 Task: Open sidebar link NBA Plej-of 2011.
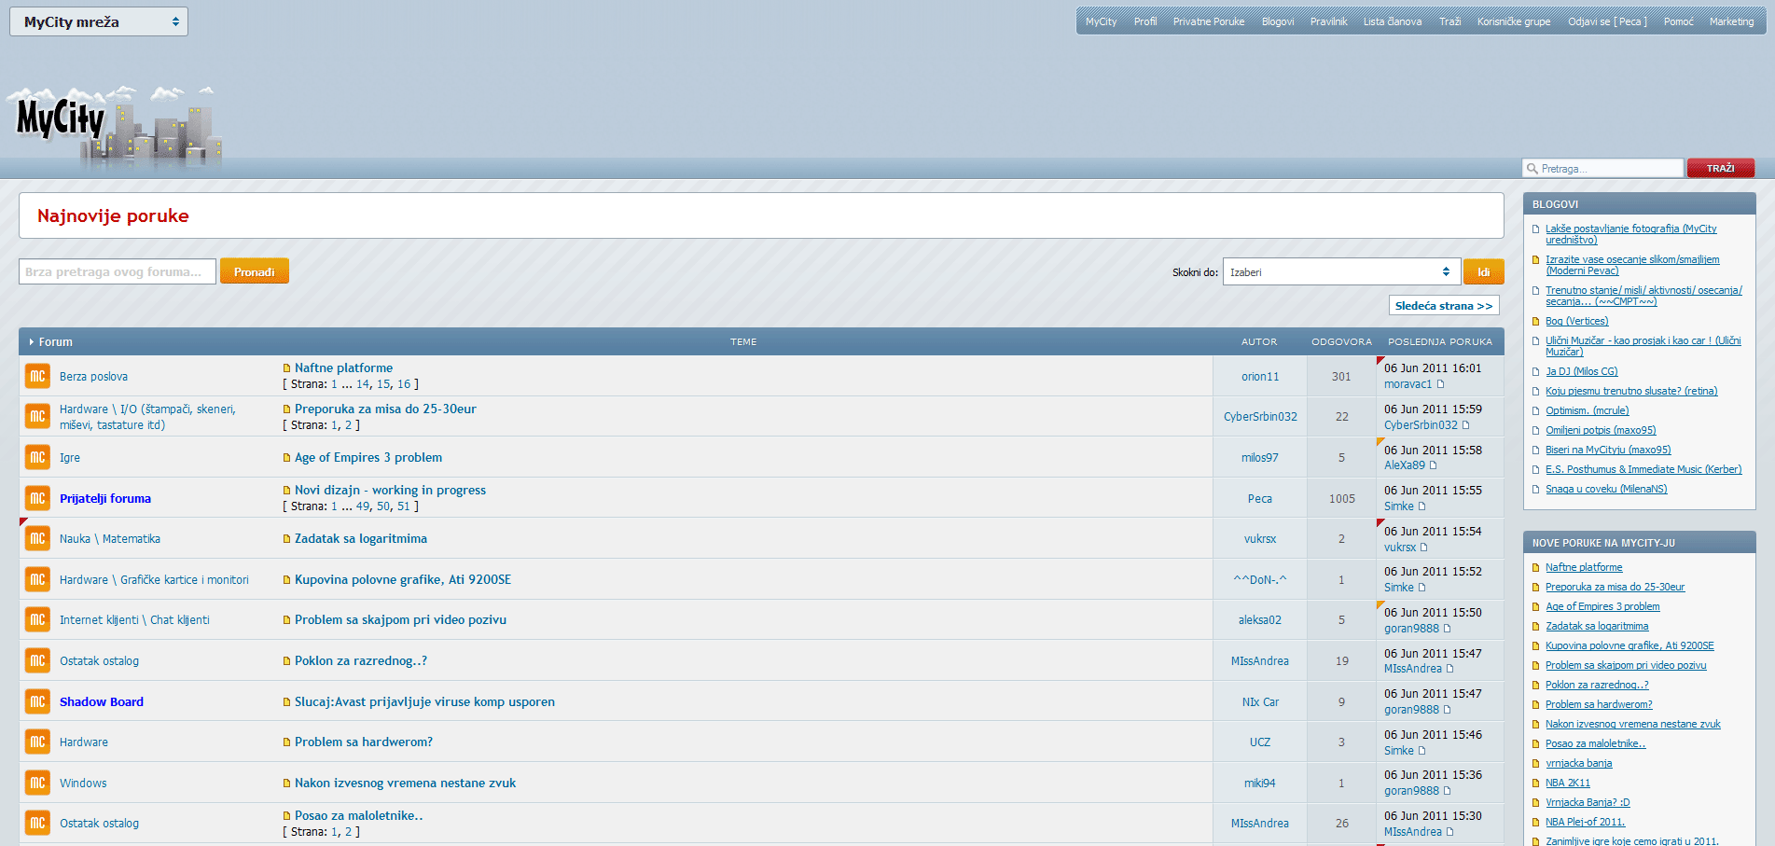(1585, 822)
